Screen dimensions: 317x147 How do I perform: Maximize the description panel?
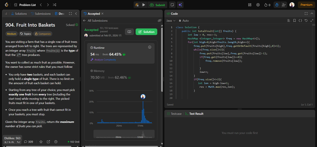click(x=70, y=13)
